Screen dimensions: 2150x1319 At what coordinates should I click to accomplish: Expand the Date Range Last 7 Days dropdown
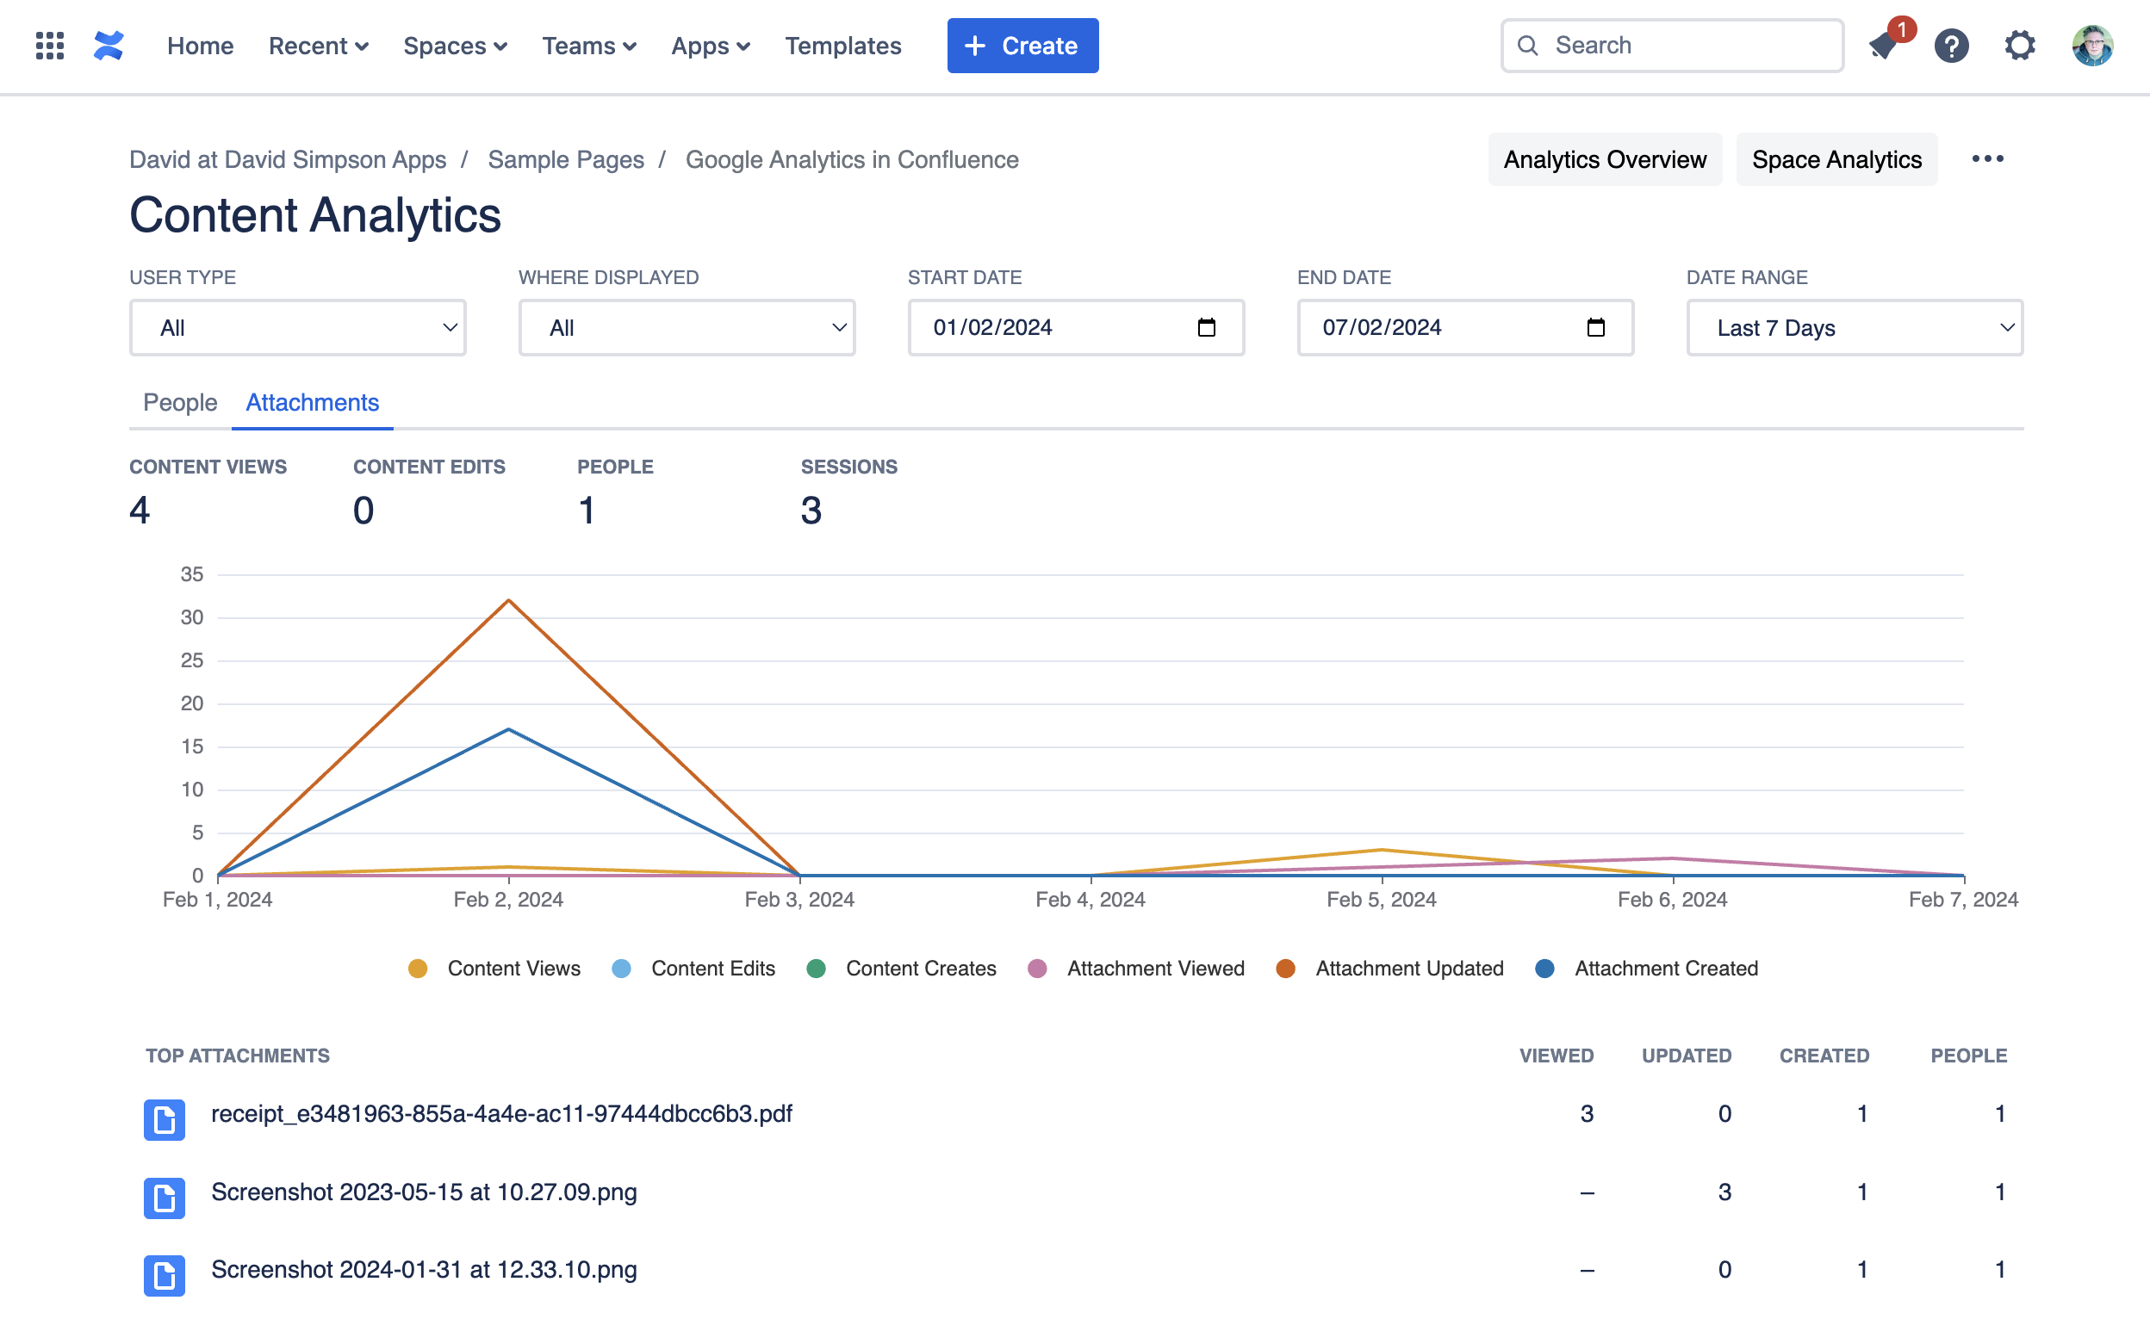1855,328
